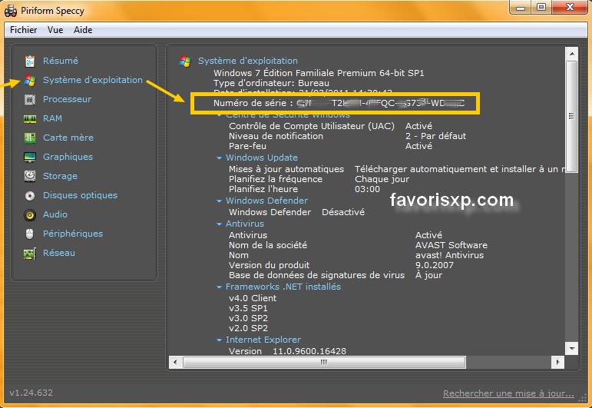The height and width of the screenshot is (408, 592).
Task: Open the Vue menu
Action: click(x=55, y=30)
